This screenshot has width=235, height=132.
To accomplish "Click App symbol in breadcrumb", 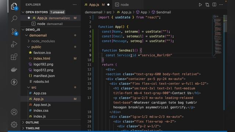I will 141,12.
